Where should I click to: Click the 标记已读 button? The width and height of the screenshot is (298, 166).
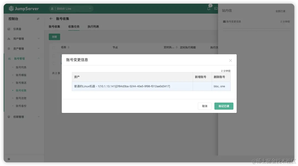tap(224, 106)
